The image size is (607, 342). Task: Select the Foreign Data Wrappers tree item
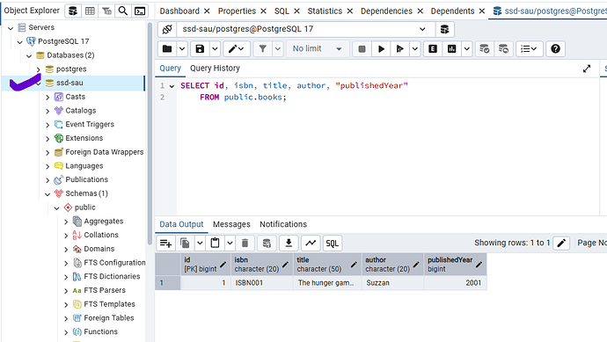pyautogui.click(x=104, y=152)
